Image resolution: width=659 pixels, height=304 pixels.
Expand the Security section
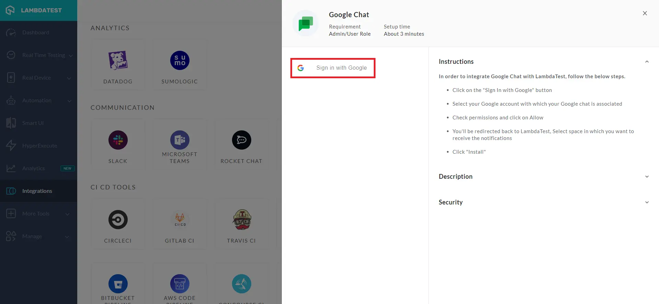pyautogui.click(x=647, y=202)
